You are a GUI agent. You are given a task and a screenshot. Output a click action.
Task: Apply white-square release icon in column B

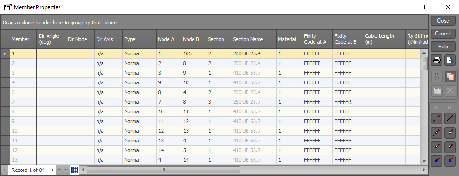point(450,133)
